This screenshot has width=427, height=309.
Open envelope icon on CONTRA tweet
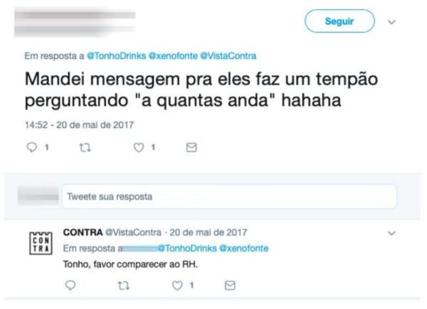230,286
